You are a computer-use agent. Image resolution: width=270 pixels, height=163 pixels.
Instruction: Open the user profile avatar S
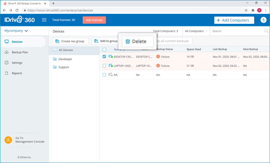pos(263,20)
